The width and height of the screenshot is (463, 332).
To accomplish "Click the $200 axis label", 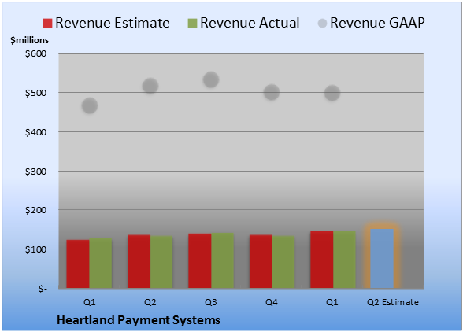I will click(35, 210).
